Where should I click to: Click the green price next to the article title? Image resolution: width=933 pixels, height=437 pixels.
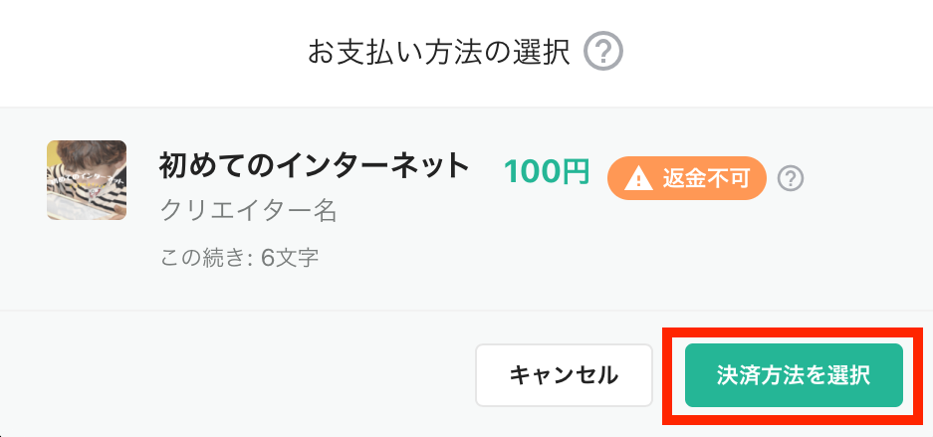click(x=547, y=172)
